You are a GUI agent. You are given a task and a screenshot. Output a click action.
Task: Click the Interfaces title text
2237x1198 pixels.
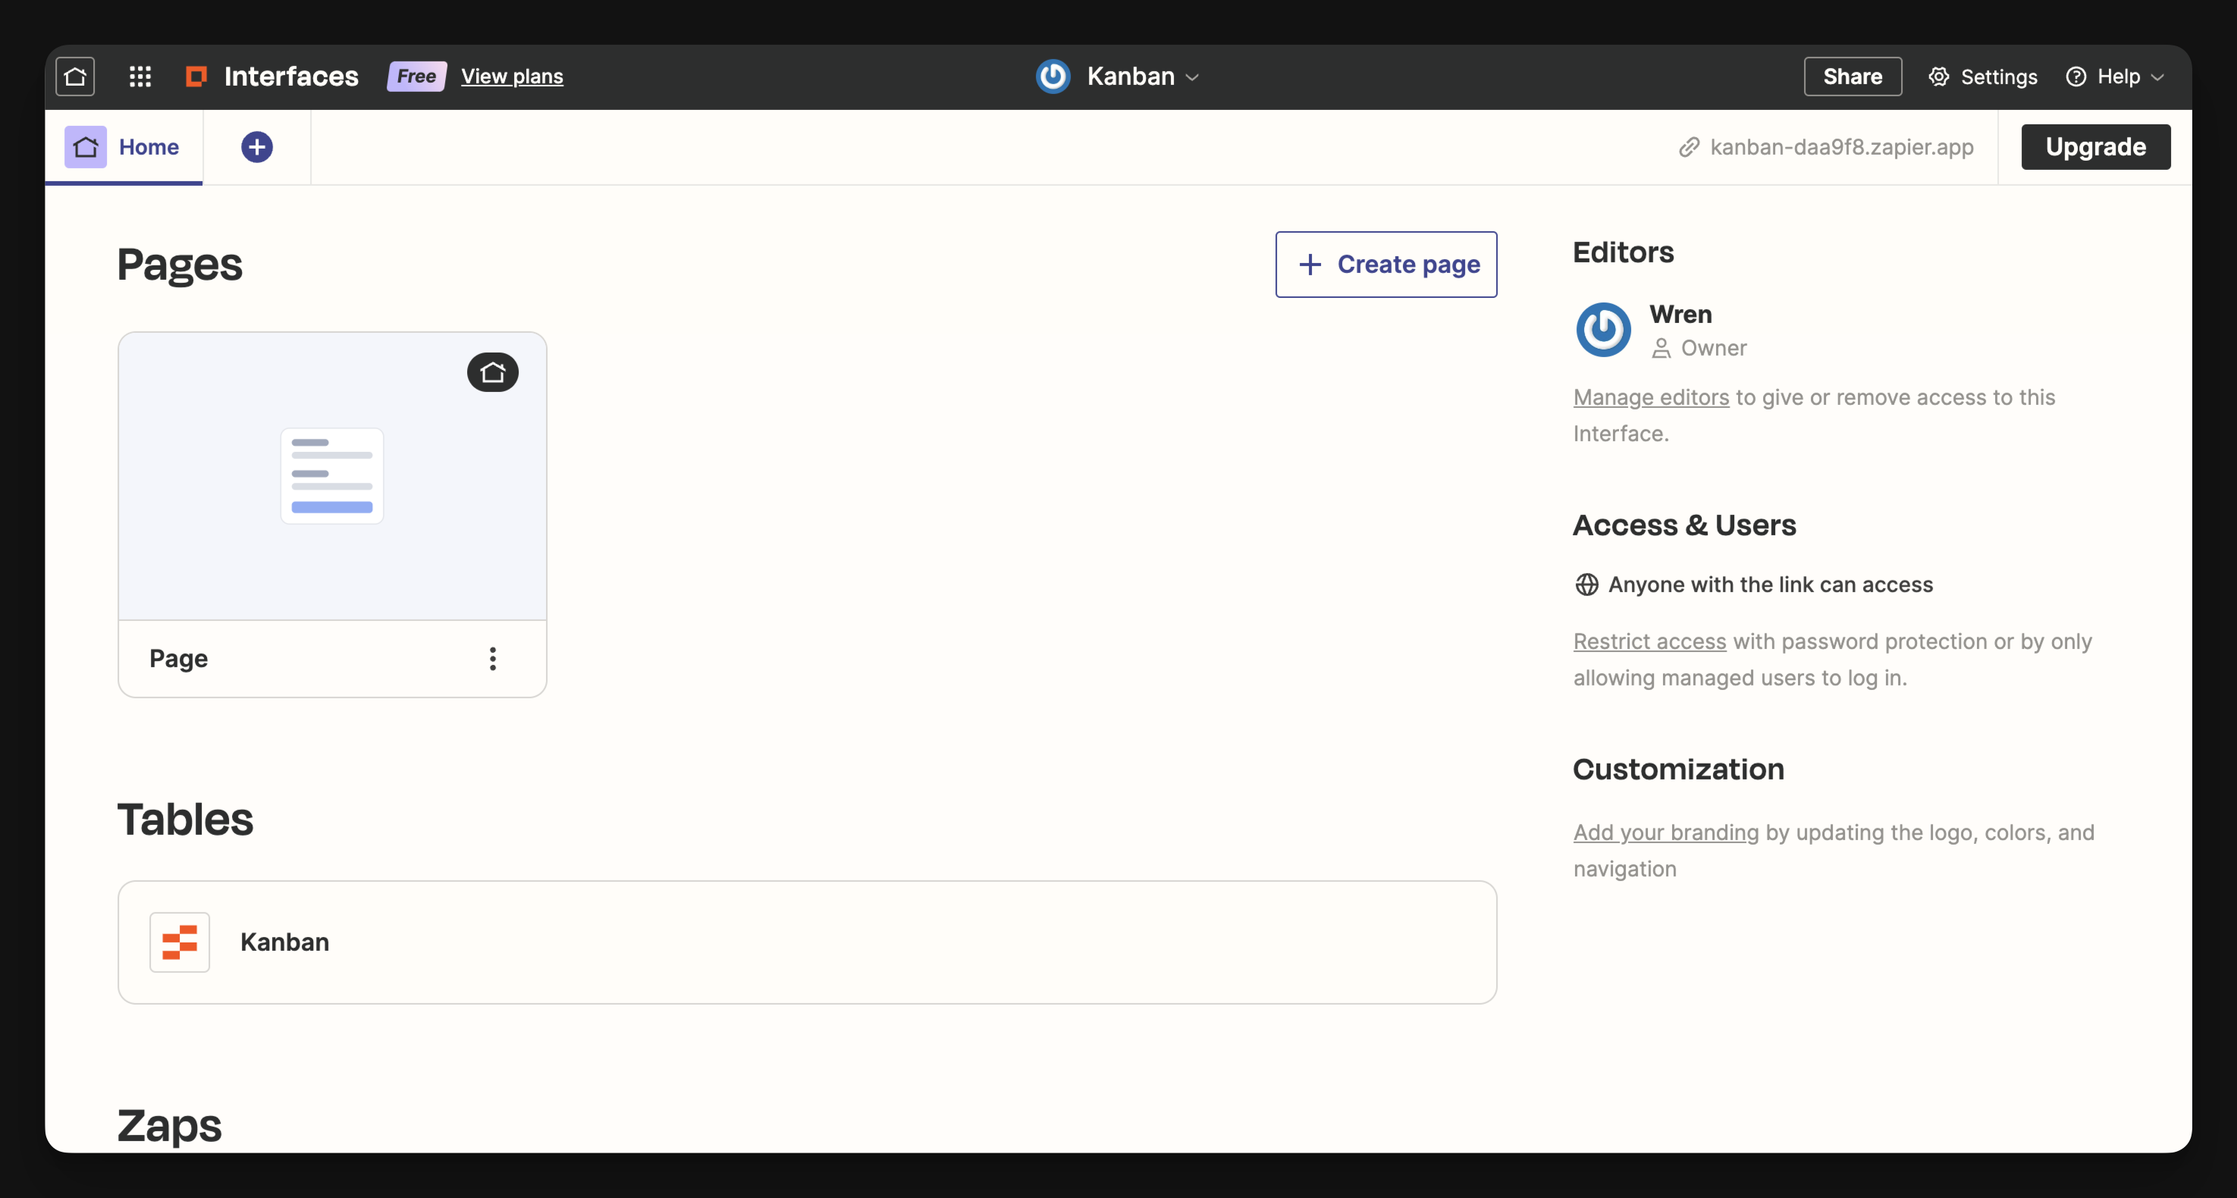(291, 77)
